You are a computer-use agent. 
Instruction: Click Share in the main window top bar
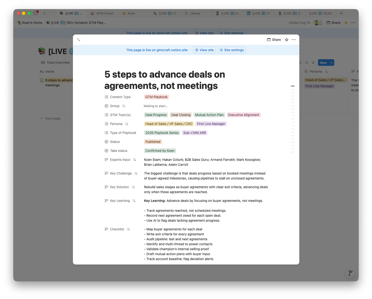[333, 23]
